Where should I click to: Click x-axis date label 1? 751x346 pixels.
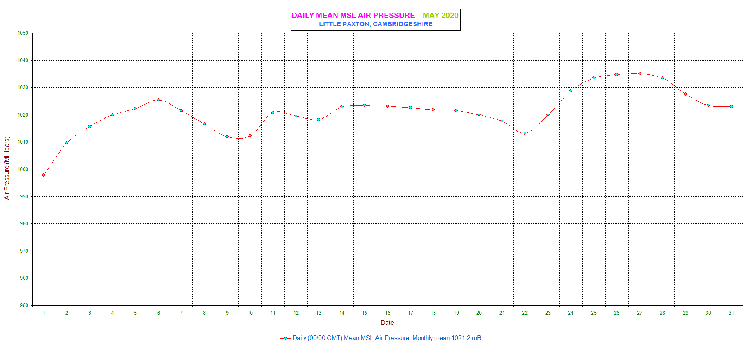click(44, 313)
